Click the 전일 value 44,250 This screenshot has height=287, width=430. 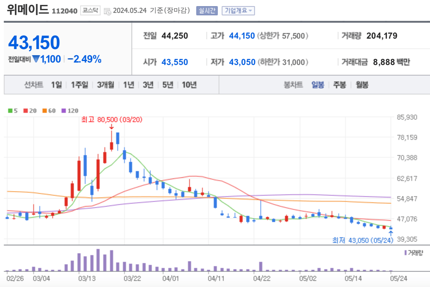tap(175, 36)
